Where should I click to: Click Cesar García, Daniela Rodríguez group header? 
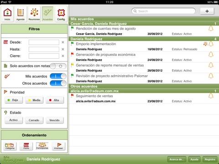click(144, 24)
